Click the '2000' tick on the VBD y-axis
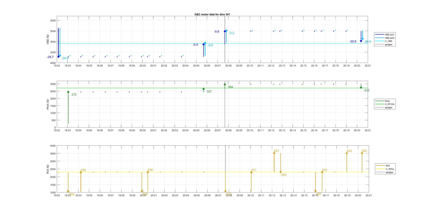 (x=53, y=21)
